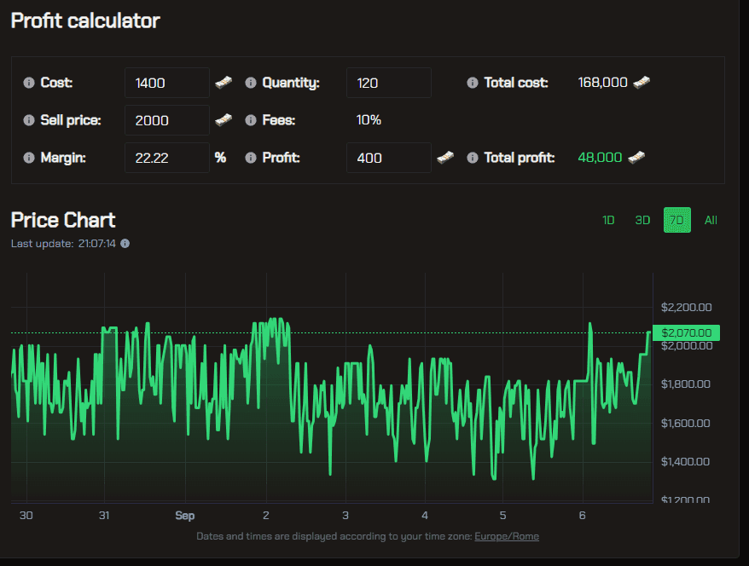Image resolution: width=749 pixels, height=566 pixels.
Task: Click the coin icon next to the Profit field
Action: 444,157
